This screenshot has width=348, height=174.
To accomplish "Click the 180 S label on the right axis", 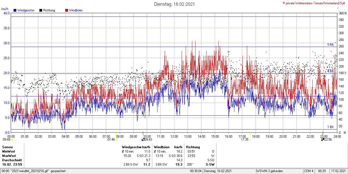I will click(x=342, y=73).
